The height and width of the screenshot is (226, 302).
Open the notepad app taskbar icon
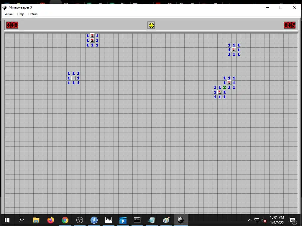pos(152,220)
